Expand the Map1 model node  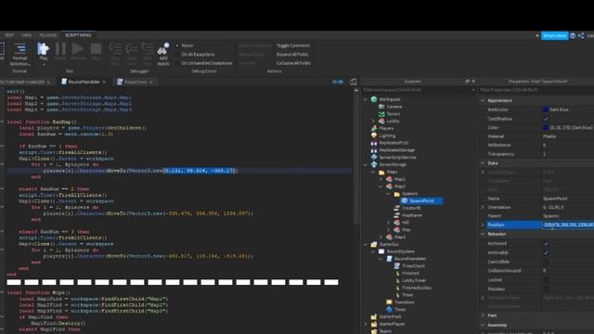[381, 179]
